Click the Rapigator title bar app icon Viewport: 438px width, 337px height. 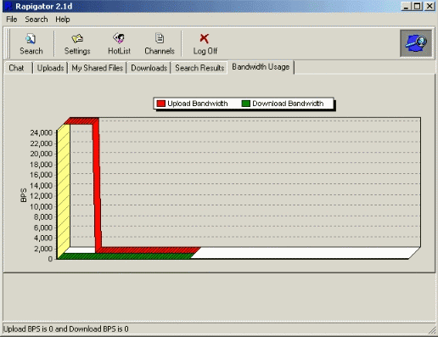tap(8, 6)
